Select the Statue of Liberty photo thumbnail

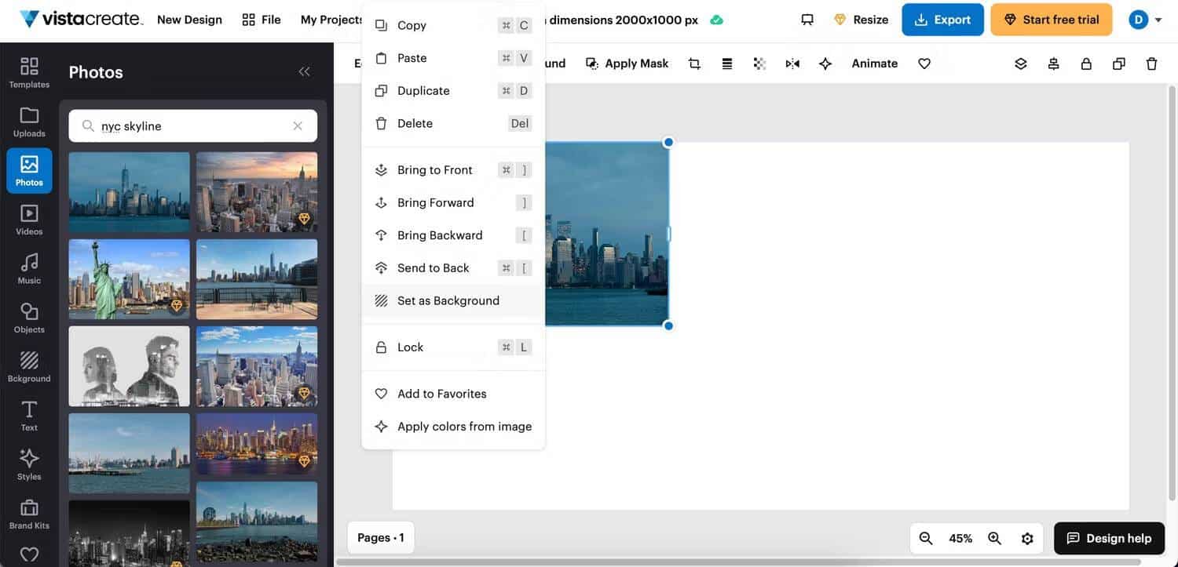tap(129, 279)
